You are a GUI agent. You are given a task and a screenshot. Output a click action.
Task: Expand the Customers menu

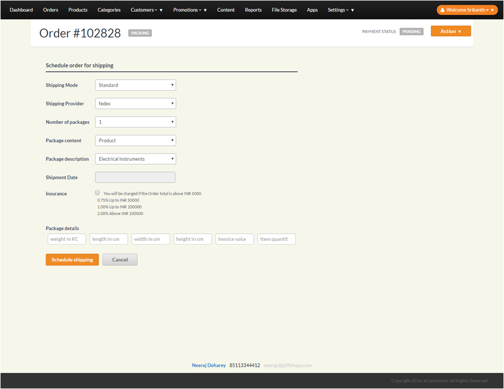146,10
